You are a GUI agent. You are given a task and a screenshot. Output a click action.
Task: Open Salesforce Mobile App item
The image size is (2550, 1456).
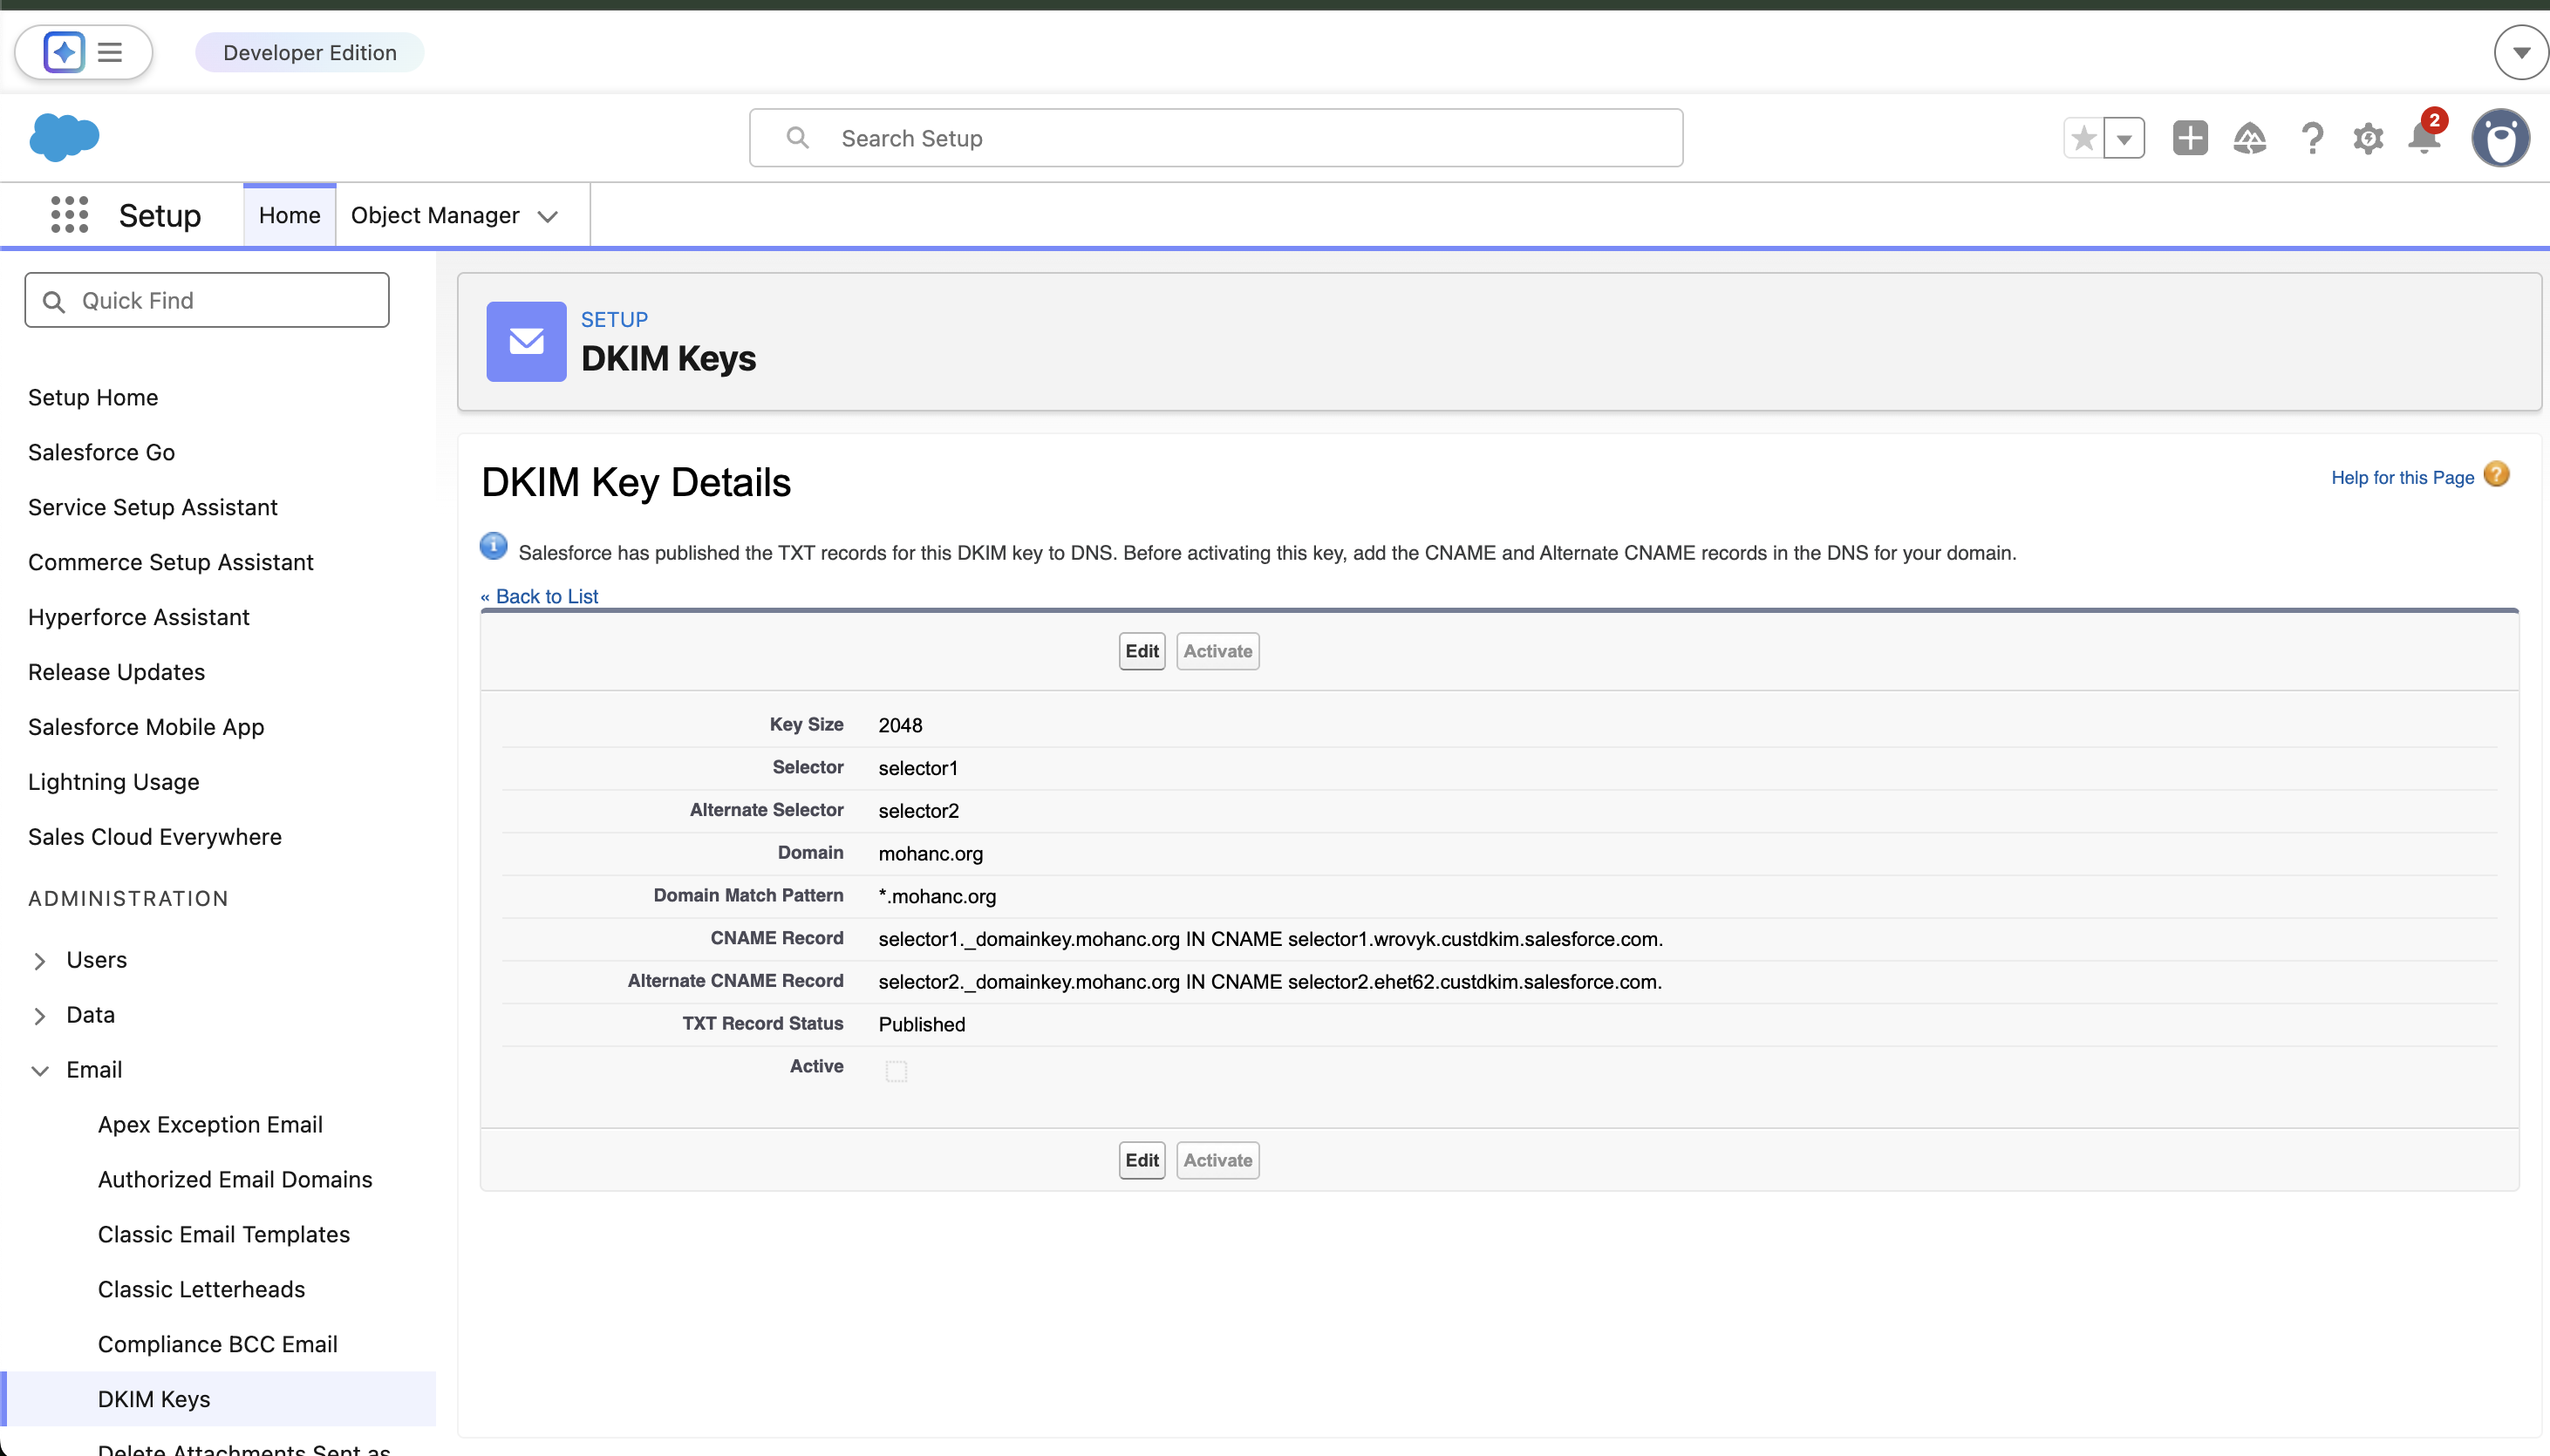(x=146, y=727)
